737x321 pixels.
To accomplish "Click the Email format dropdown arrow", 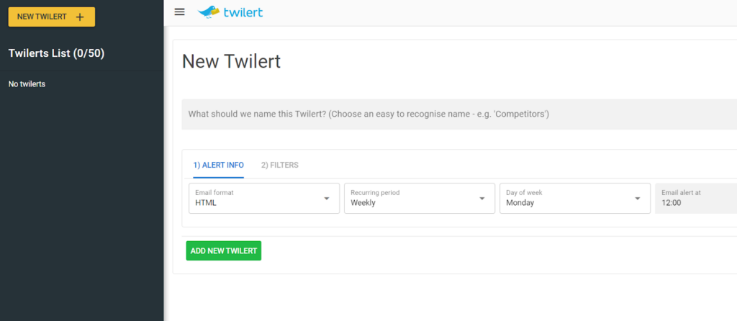I will pyautogui.click(x=326, y=199).
